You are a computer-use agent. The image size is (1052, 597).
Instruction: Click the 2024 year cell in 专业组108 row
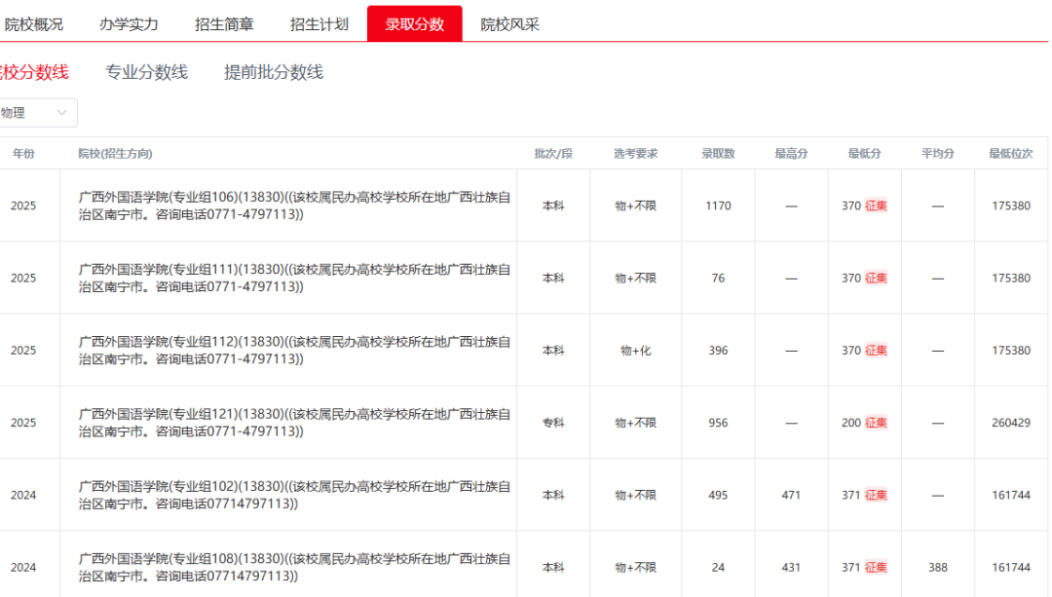[x=23, y=568]
